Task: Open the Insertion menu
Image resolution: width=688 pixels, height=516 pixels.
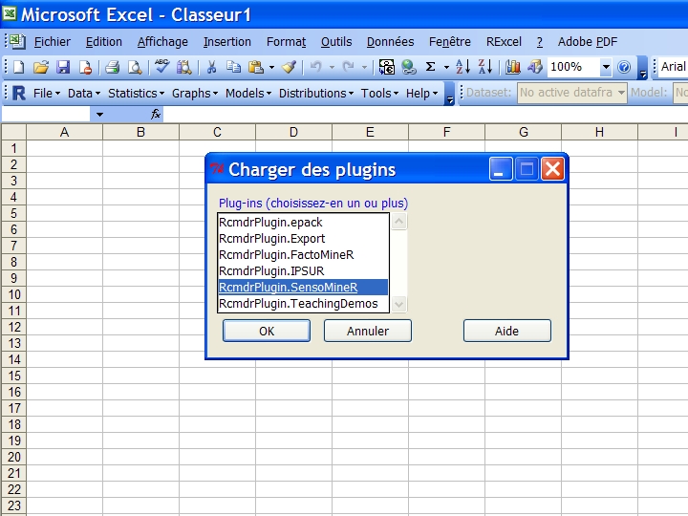Action: pos(227,42)
